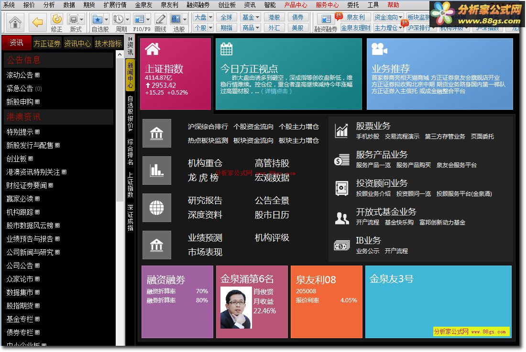Open the 大盘 dropdown

tap(203, 17)
